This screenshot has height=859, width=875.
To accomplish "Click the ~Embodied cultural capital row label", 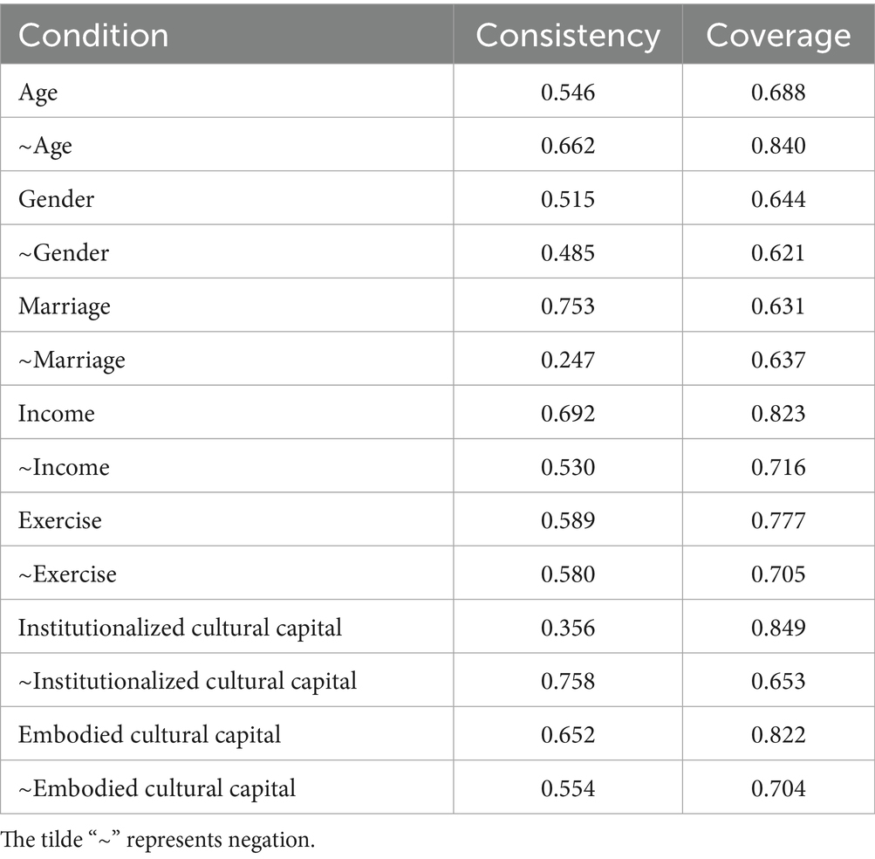I will [157, 788].
